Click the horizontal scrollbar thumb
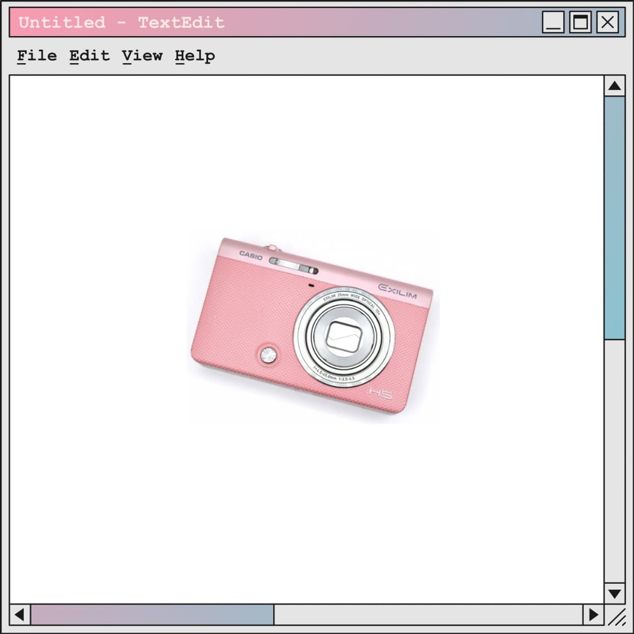 coord(152,614)
